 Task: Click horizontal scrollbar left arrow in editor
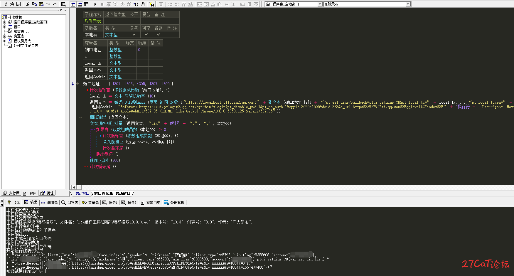click(x=74, y=187)
